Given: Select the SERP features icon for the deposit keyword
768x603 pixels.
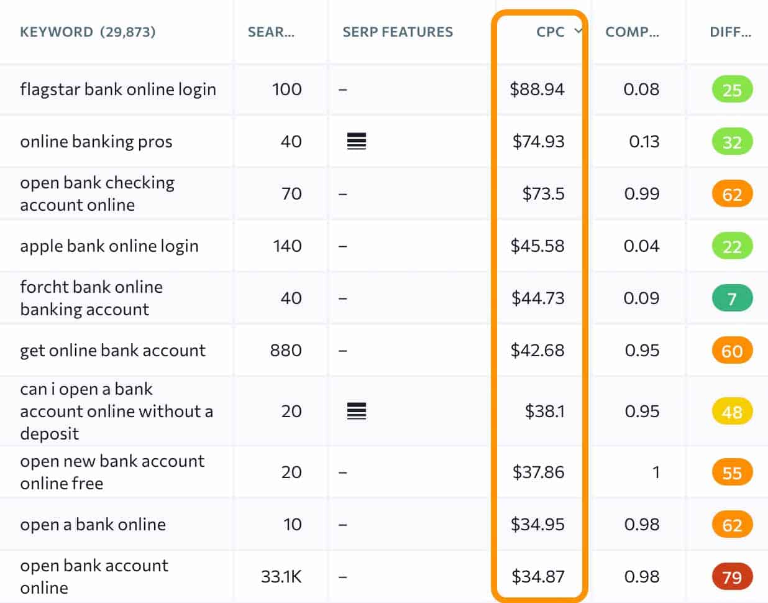Looking at the screenshot, I should coord(355,411).
